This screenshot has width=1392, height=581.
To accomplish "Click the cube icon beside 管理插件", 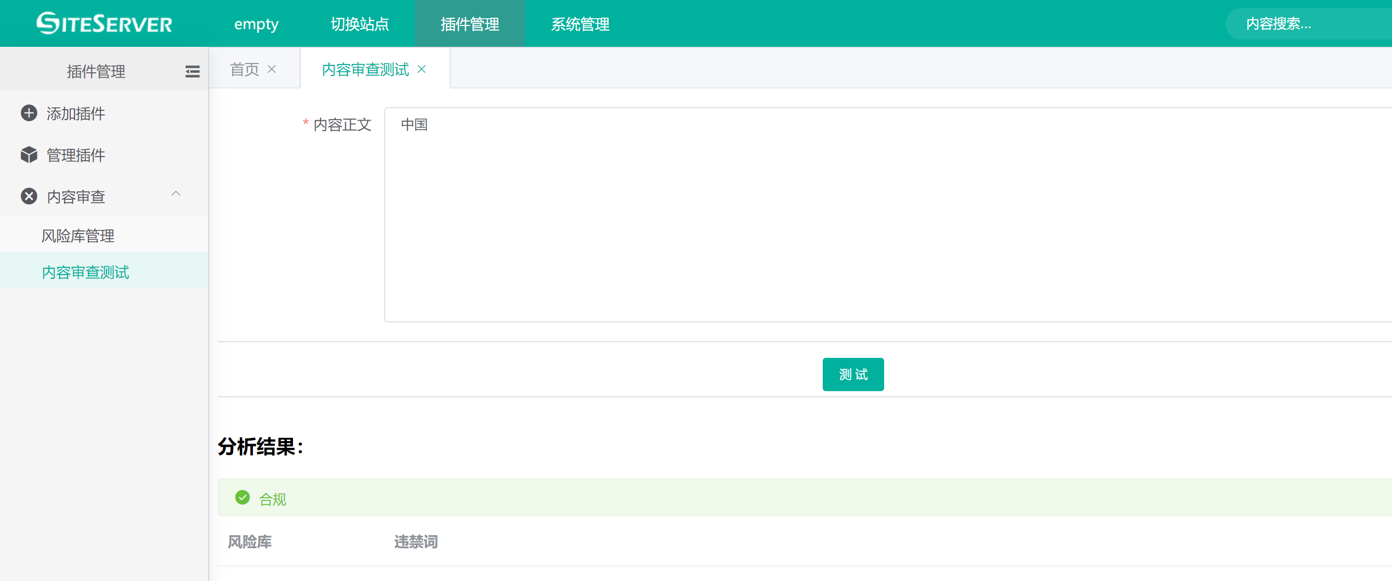I will (29, 155).
